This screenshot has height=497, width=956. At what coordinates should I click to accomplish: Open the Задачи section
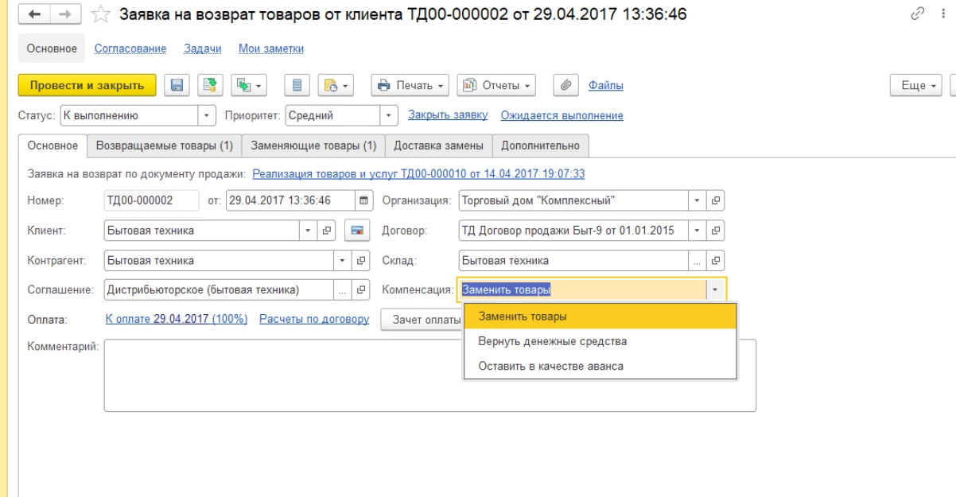tap(203, 49)
